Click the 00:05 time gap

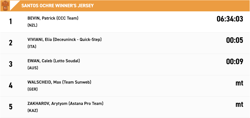[x=234, y=40]
